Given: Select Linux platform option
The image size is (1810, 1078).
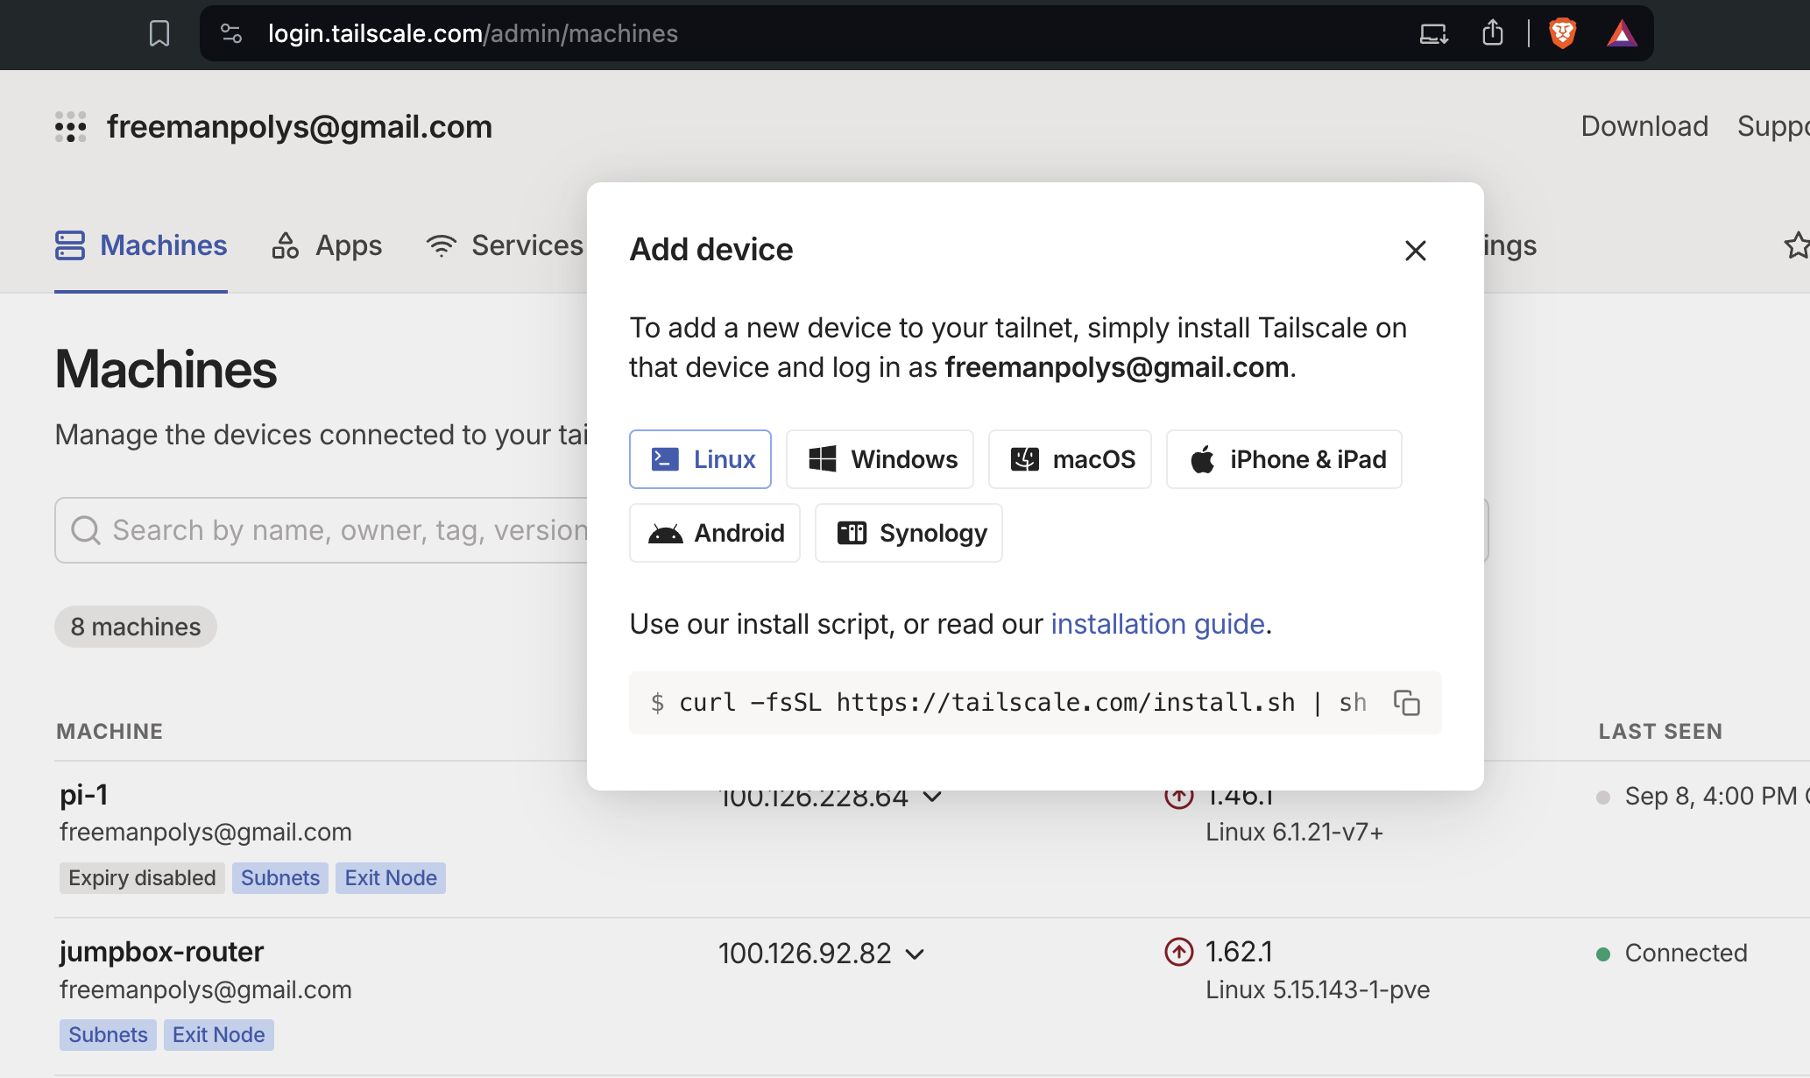Looking at the screenshot, I should tap(700, 459).
